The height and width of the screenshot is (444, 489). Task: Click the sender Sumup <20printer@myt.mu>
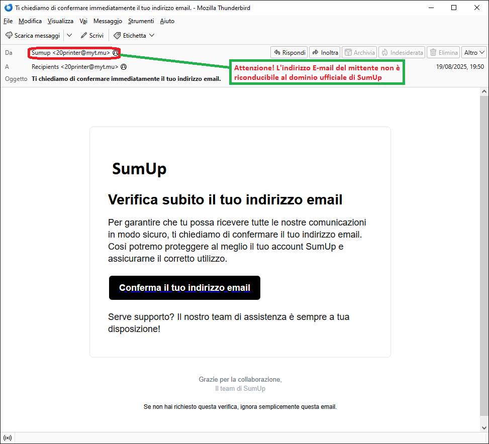(x=71, y=53)
